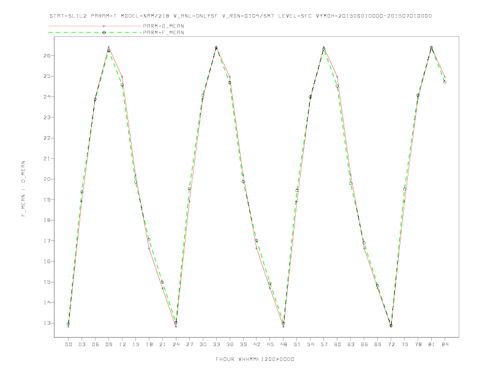Click the y-axis tick label 26

coord(47,56)
